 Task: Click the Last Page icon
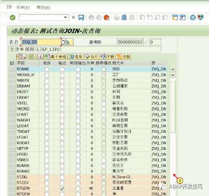tap(165, 17)
